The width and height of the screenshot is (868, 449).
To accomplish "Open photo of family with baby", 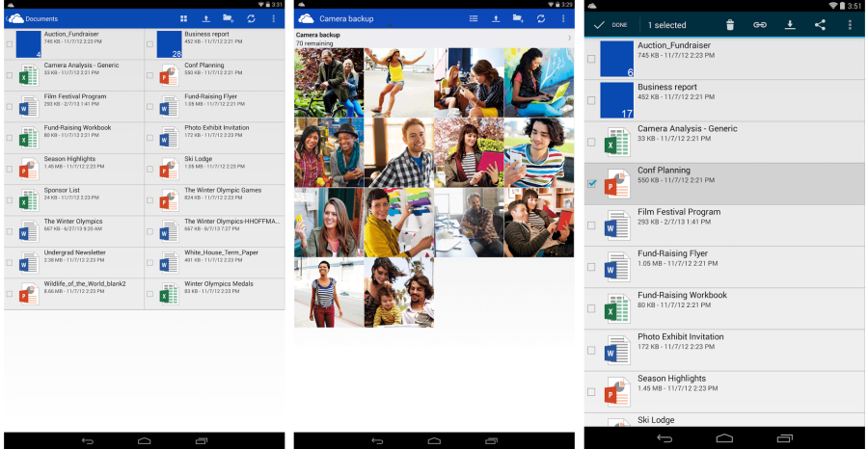I will [398, 293].
